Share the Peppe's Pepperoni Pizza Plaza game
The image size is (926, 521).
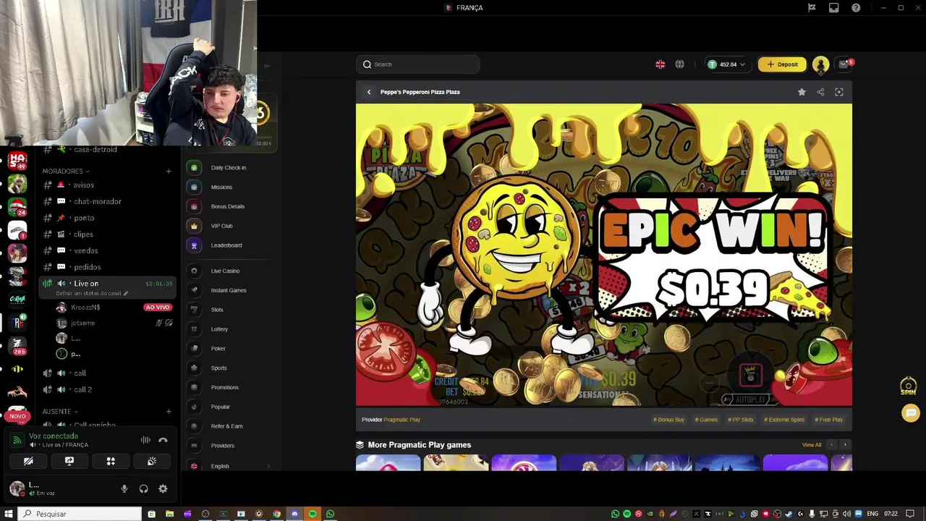pos(820,92)
